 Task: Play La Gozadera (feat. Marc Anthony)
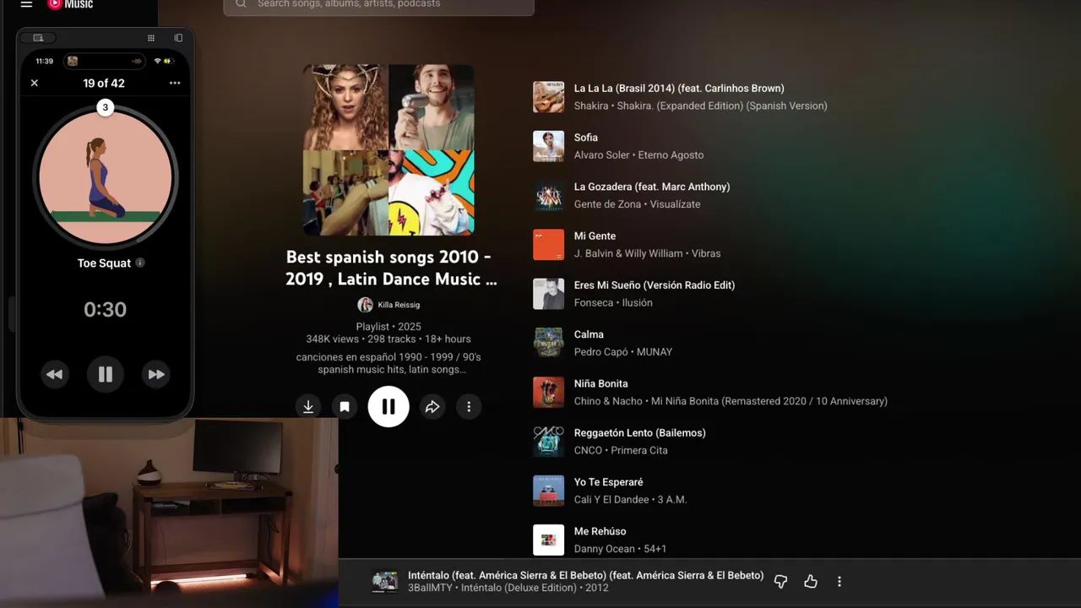[x=652, y=187]
